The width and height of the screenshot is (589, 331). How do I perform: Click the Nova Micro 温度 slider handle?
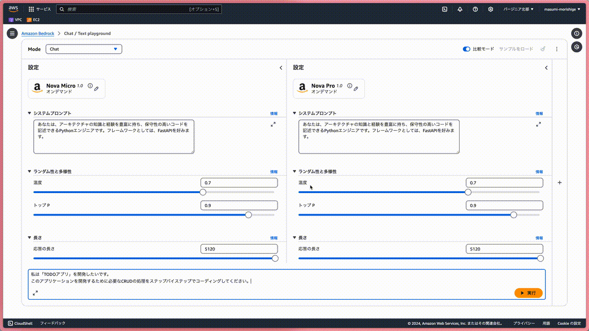pos(203,192)
